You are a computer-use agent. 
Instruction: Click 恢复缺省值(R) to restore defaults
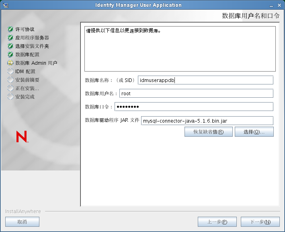point(209,131)
